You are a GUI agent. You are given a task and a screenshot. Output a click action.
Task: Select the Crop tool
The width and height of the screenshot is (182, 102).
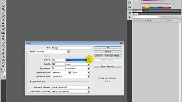tap(3, 9)
